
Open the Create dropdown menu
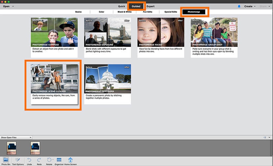point(249,6)
